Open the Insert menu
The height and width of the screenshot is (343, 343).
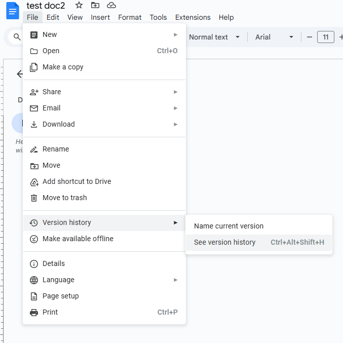click(x=100, y=17)
